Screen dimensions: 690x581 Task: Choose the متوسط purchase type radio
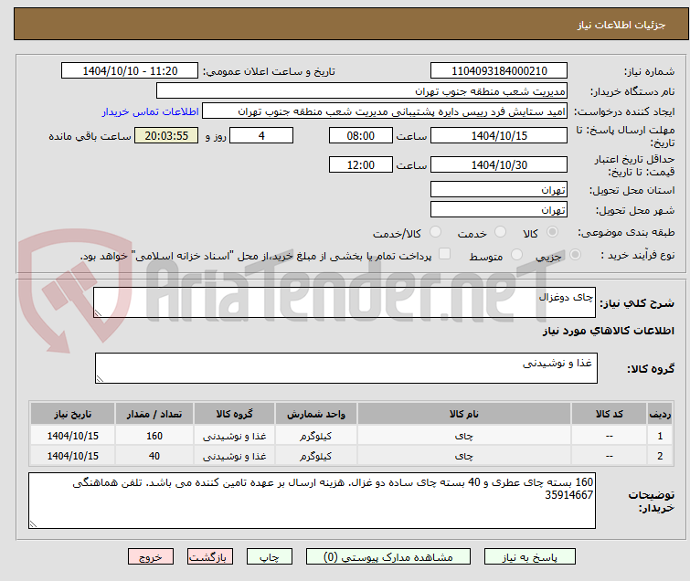[x=516, y=255]
